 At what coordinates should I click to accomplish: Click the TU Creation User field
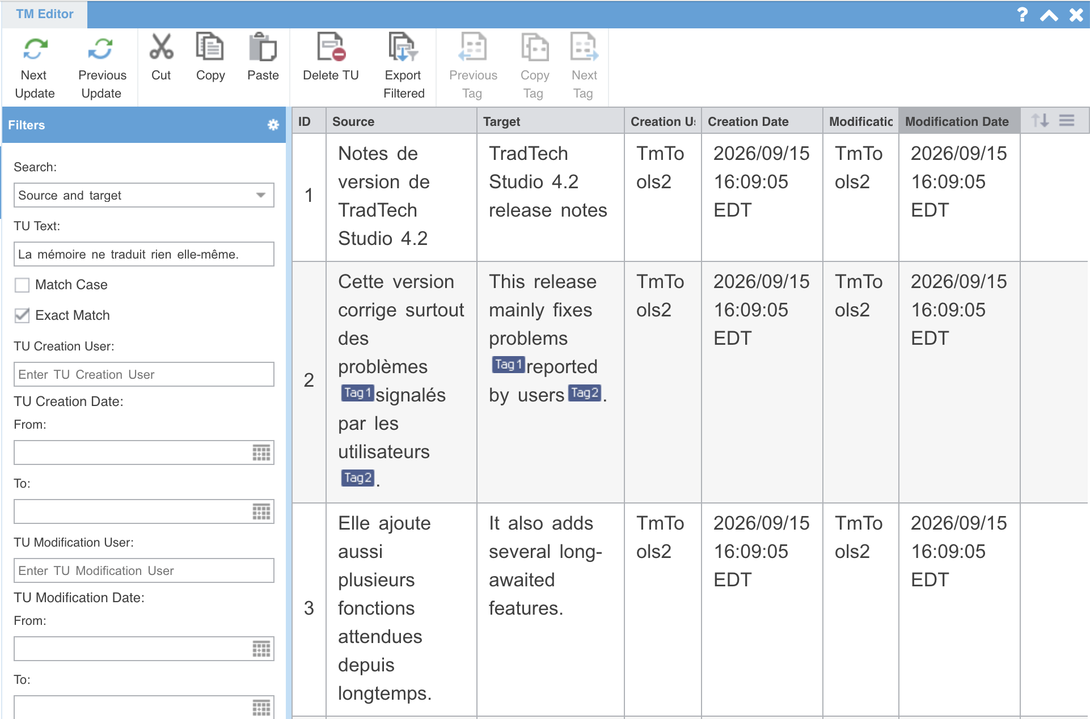click(144, 374)
